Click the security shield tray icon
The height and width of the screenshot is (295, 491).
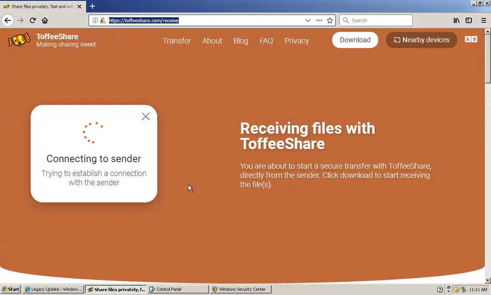(456, 290)
